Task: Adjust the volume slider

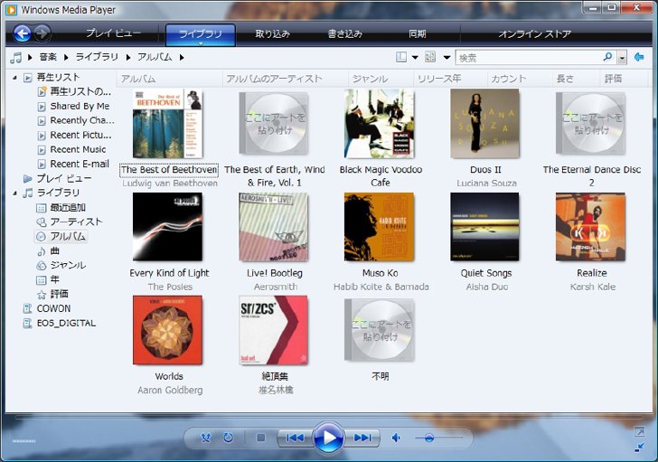Action: pos(438,438)
